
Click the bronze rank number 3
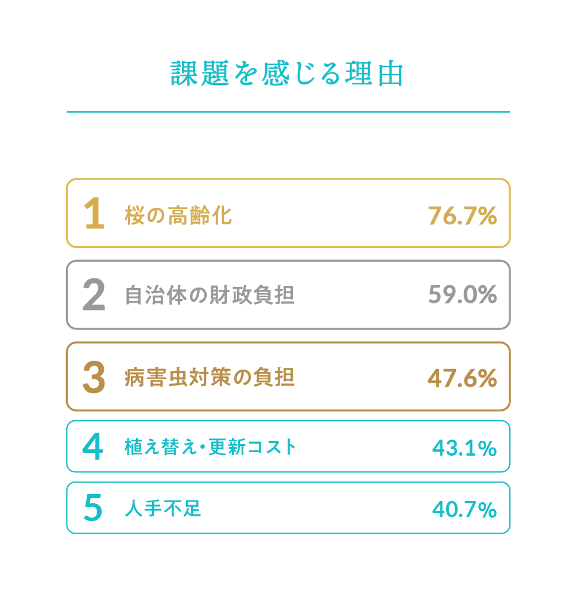pyautogui.click(x=94, y=378)
